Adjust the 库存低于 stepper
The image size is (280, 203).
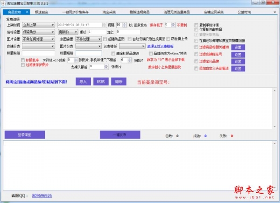tap(173, 25)
